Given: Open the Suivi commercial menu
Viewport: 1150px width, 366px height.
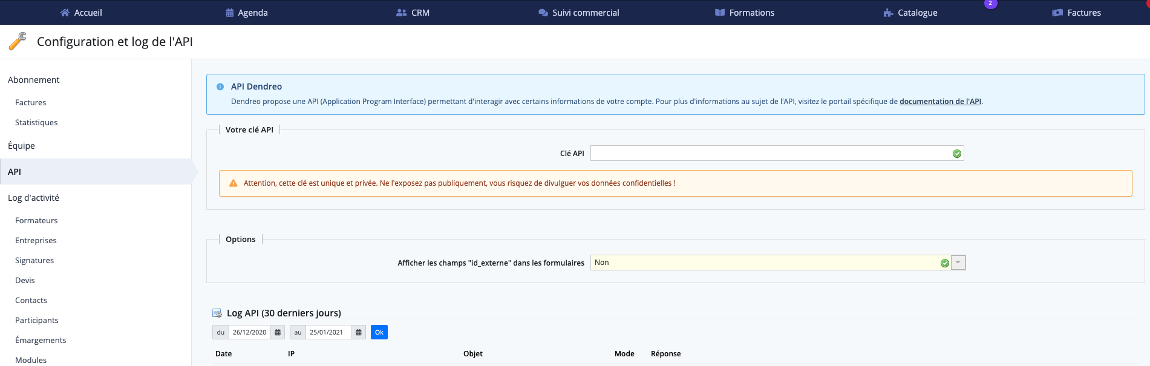Looking at the screenshot, I should [x=579, y=13].
